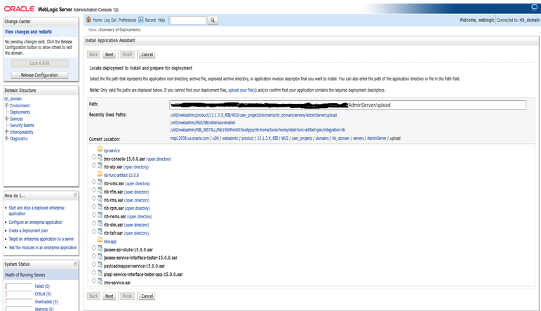Click the top Next button

point(109,55)
